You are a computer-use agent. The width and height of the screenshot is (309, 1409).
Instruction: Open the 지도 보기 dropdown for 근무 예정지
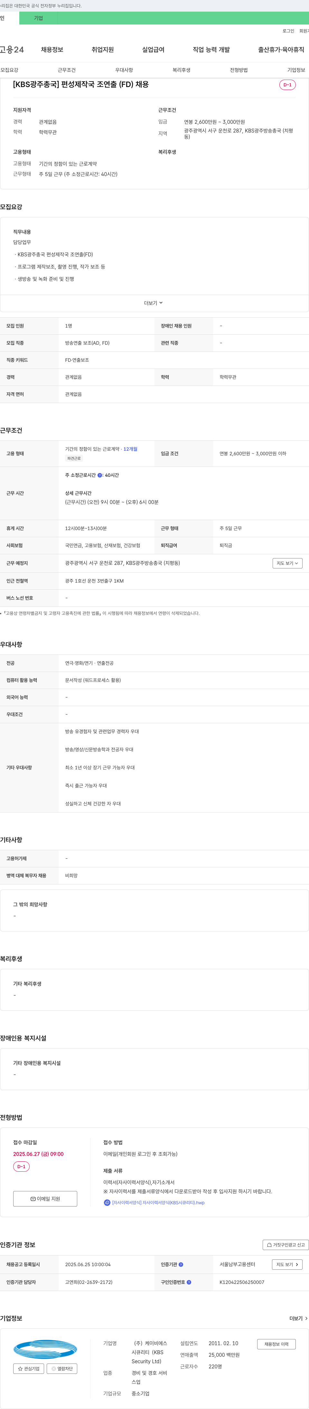287,563
